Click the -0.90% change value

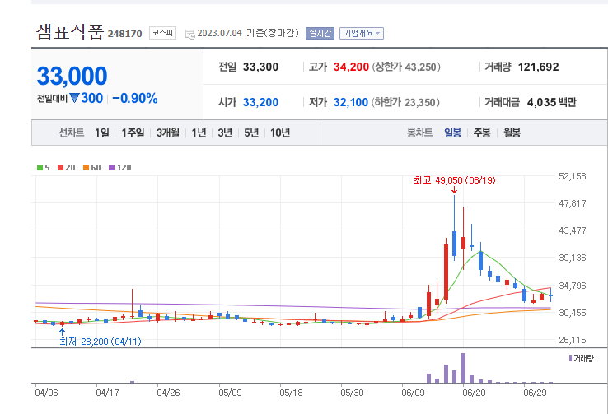(135, 99)
